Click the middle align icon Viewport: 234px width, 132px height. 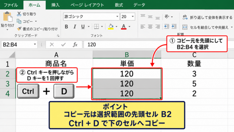(x=150, y=17)
